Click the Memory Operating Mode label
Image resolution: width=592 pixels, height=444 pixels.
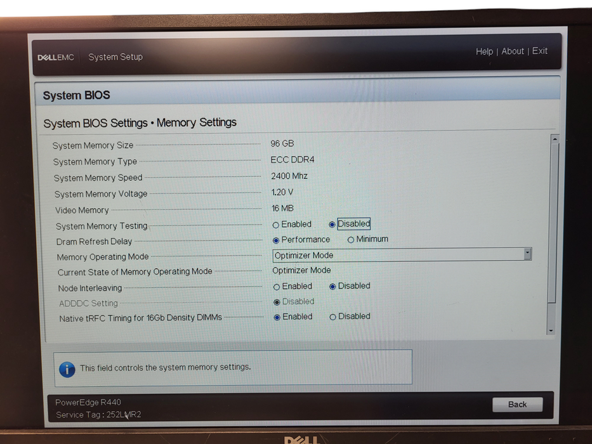(103, 257)
